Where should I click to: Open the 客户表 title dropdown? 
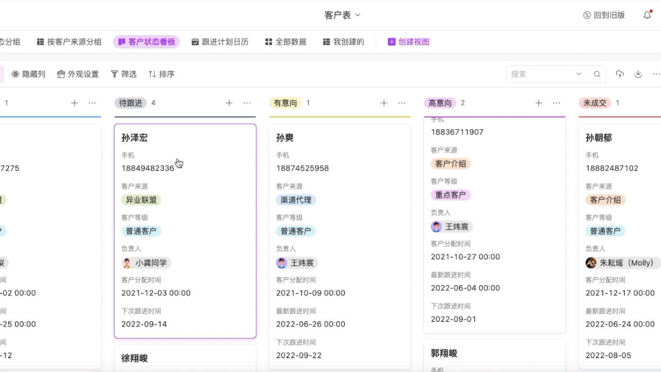pyautogui.click(x=342, y=15)
